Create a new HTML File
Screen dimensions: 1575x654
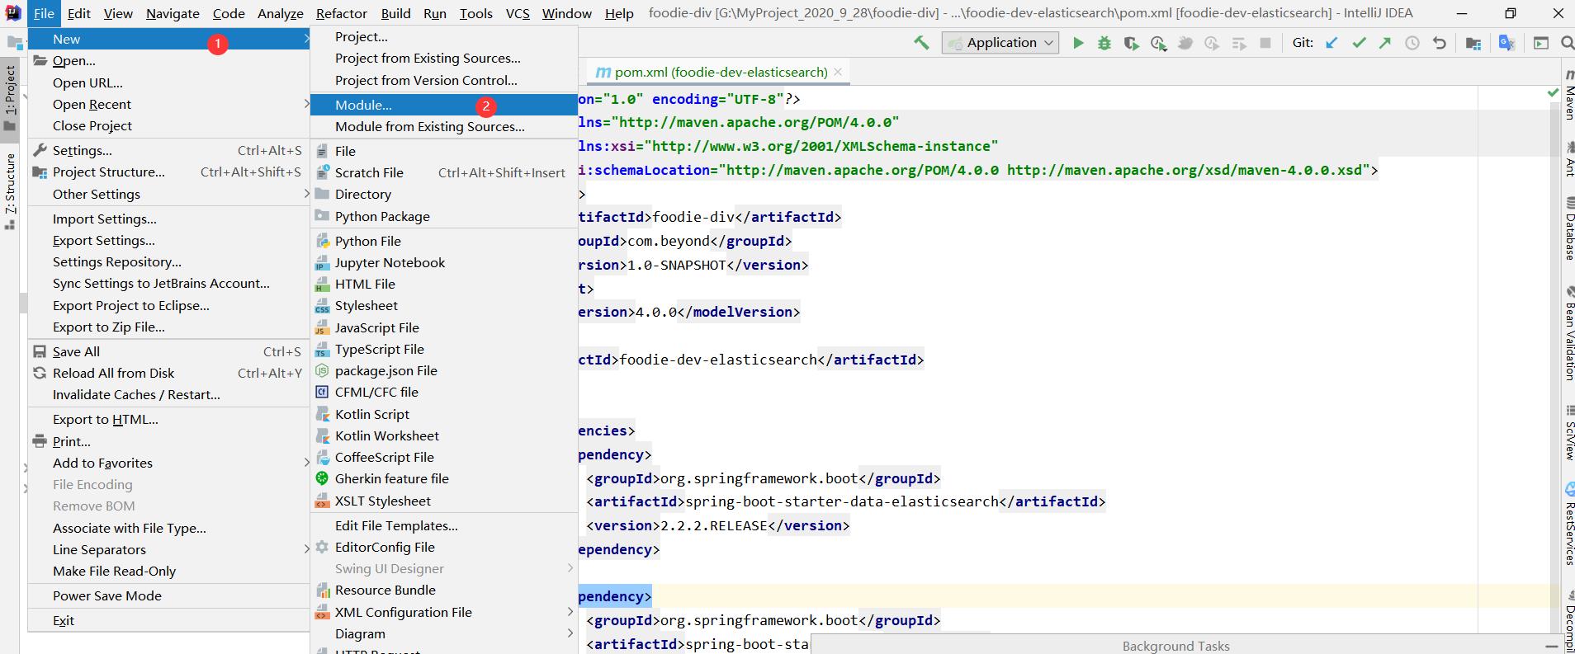(x=443, y=284)
